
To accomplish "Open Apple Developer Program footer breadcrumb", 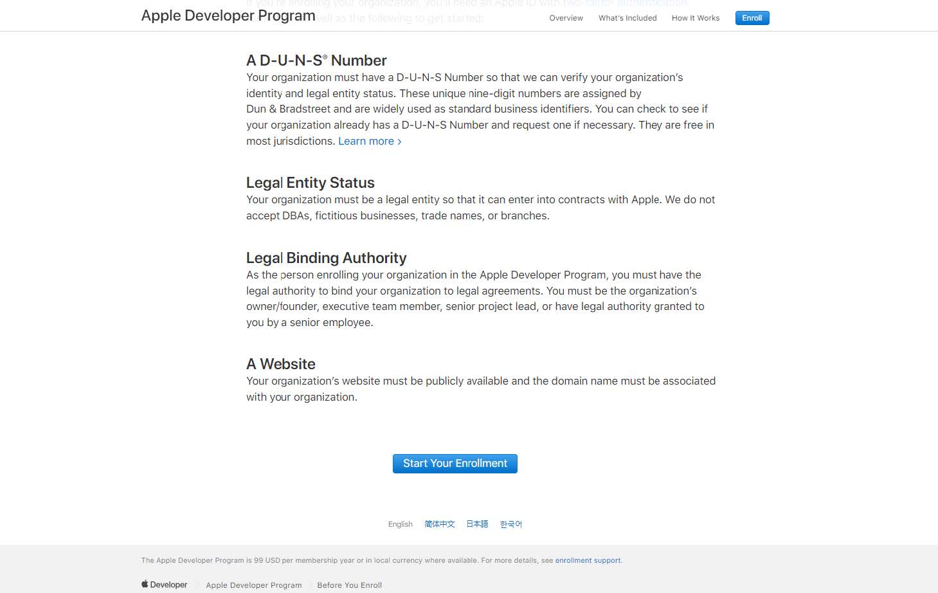I will tap(254, 585).
